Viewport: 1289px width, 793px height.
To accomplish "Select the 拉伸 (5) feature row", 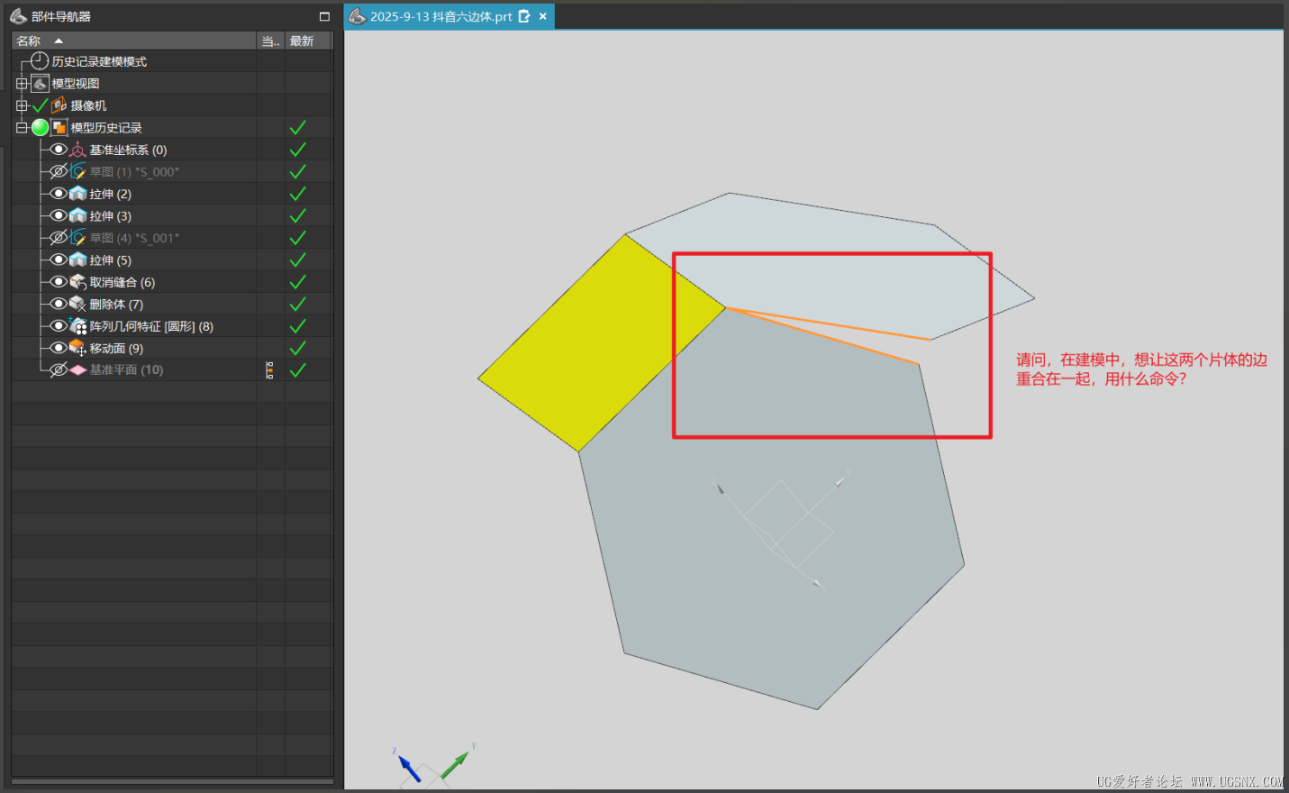I will pyautogui.click(x=111, y=260).
